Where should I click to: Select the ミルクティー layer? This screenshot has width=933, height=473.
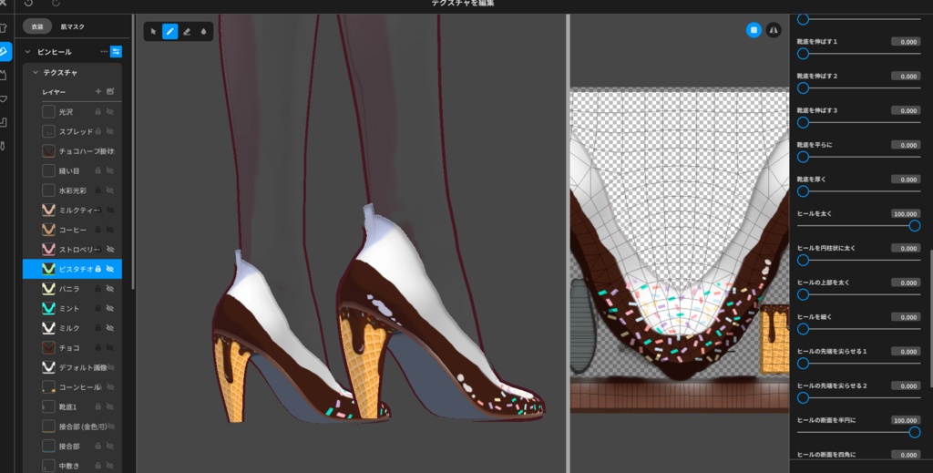(72, 210)
